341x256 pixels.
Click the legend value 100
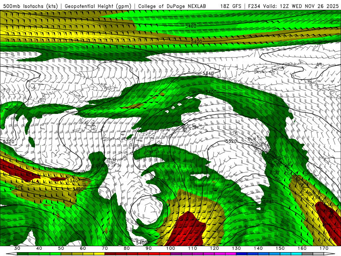click(170, 248)
